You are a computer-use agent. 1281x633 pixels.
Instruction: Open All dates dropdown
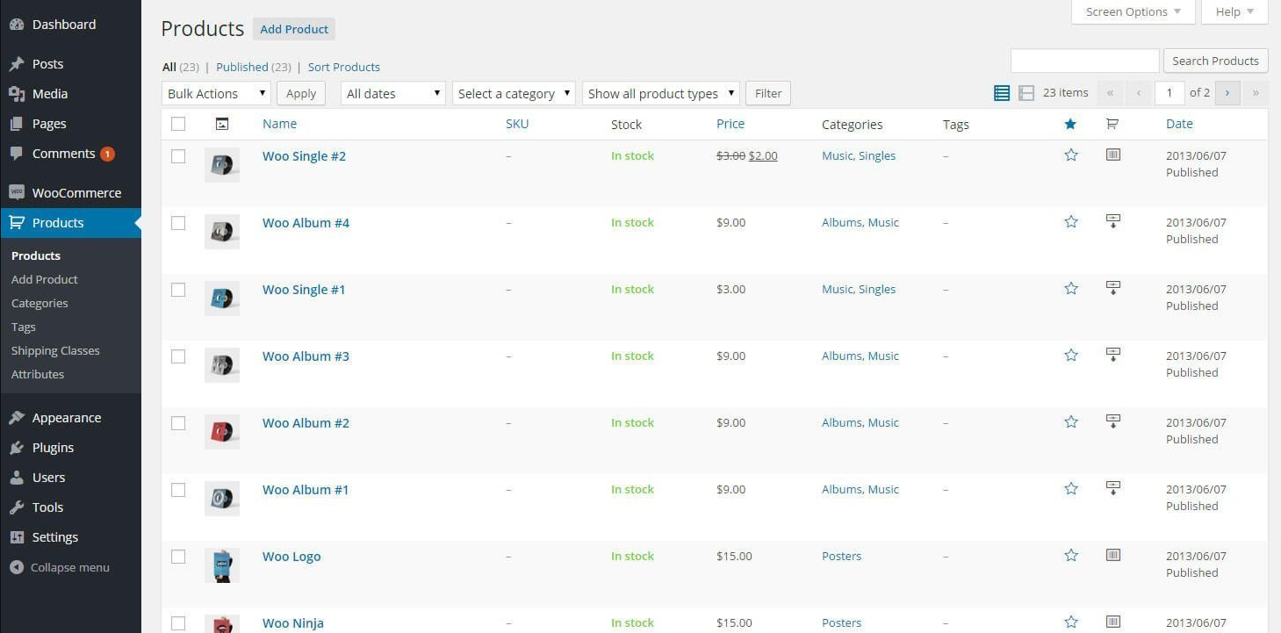[x=392, y=93]
